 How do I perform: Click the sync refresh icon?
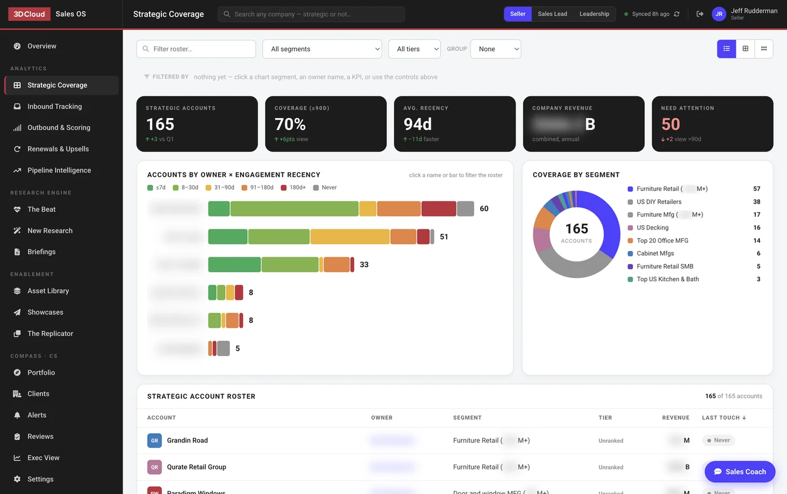[677, 14]
